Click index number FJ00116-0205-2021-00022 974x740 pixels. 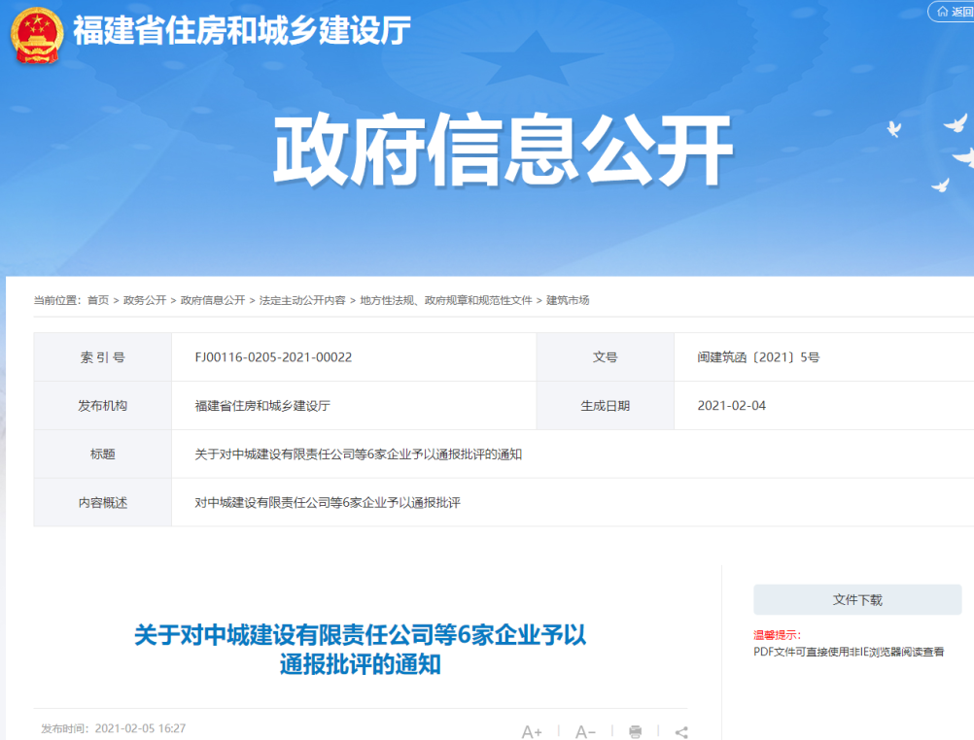pyautogui.click(x=273, y=357)
